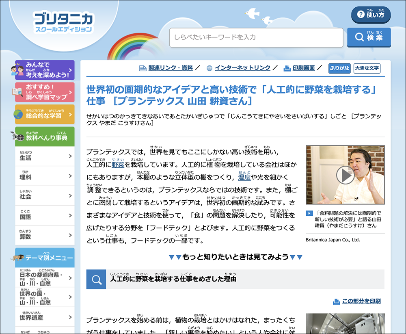Open the plant factory thumbnail image
Screen dimensions: 406x334
click(345, 323)
